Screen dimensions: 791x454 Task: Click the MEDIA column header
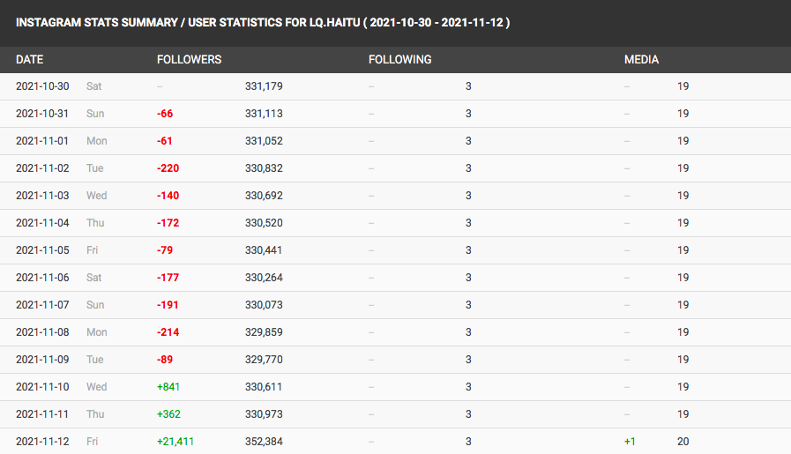pos(641,60)
